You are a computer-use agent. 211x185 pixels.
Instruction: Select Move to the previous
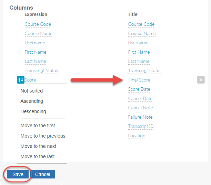point(43,136)
